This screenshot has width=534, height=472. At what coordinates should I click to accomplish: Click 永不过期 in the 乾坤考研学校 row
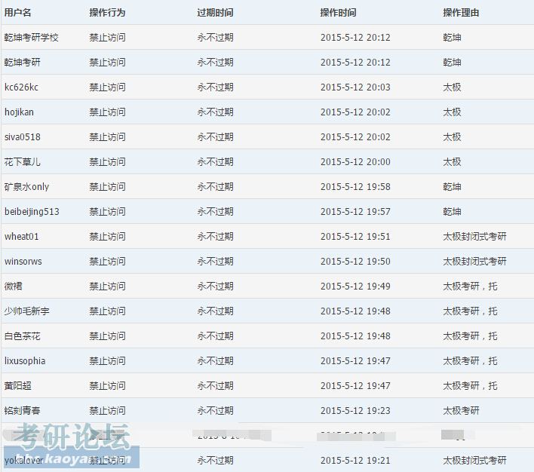[x=215, y=38]
